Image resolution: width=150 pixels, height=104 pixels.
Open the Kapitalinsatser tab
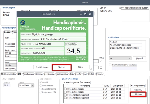click(x=62, y=74)
